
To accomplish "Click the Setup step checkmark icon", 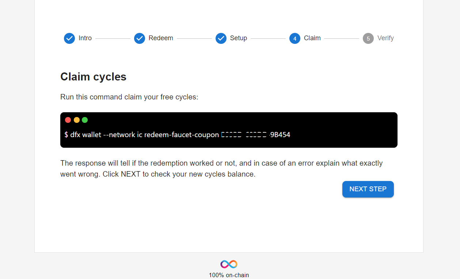I will [221, 38].
